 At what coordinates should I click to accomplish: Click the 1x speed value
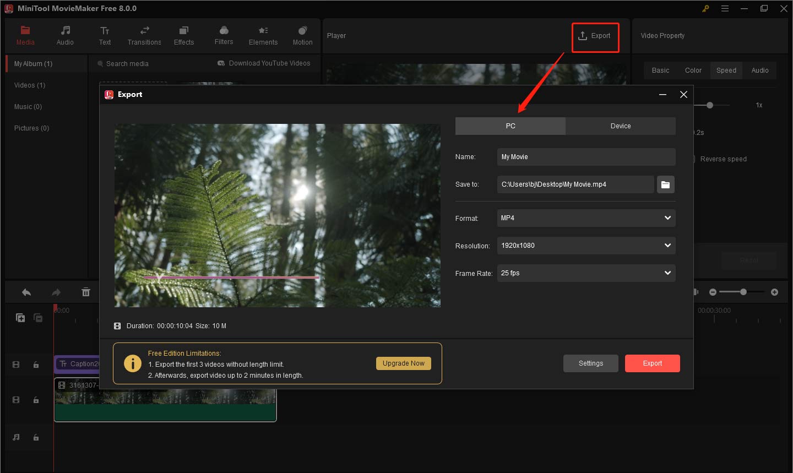tap(759, 105)
